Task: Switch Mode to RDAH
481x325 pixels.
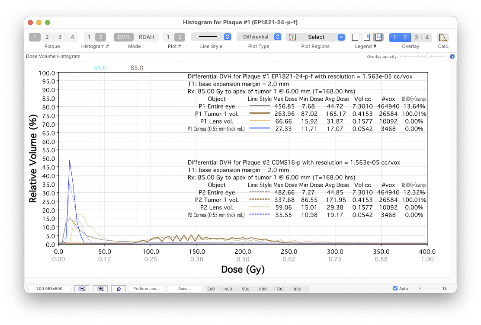Action: [147, 37]
